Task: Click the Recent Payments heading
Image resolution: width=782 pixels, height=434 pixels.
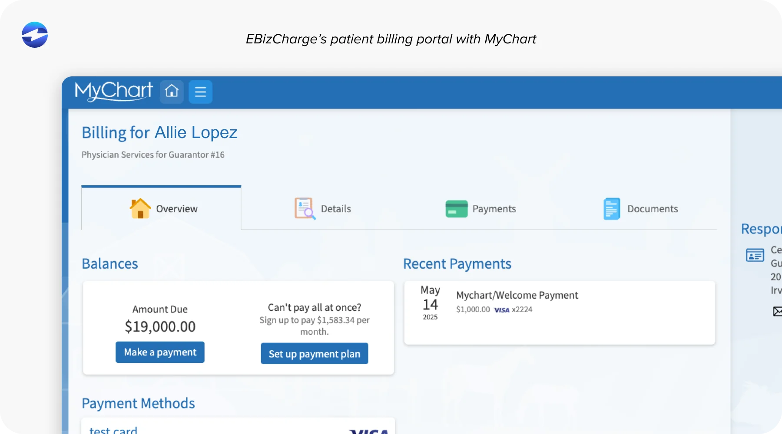Action: pyautogui.click(x=457, y=264)
